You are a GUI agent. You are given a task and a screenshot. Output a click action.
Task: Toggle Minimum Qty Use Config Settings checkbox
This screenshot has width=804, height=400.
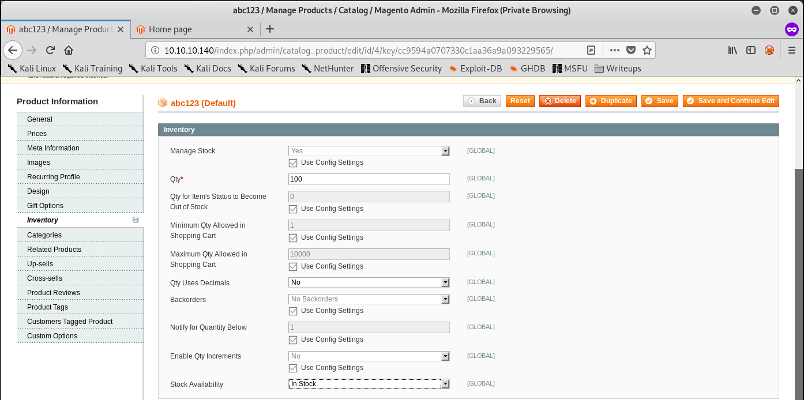[x=293, y=238]
